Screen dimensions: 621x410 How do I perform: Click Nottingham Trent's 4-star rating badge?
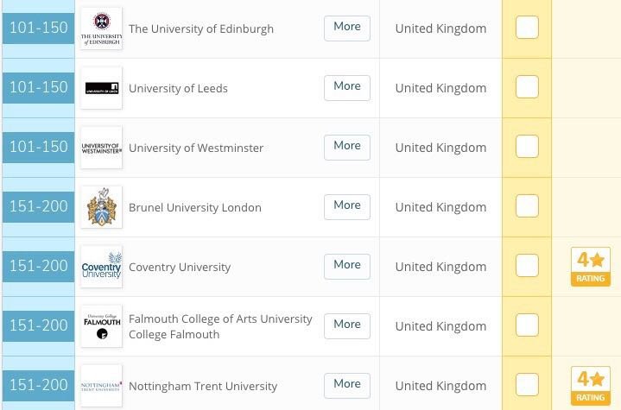(x=591, y=386)
